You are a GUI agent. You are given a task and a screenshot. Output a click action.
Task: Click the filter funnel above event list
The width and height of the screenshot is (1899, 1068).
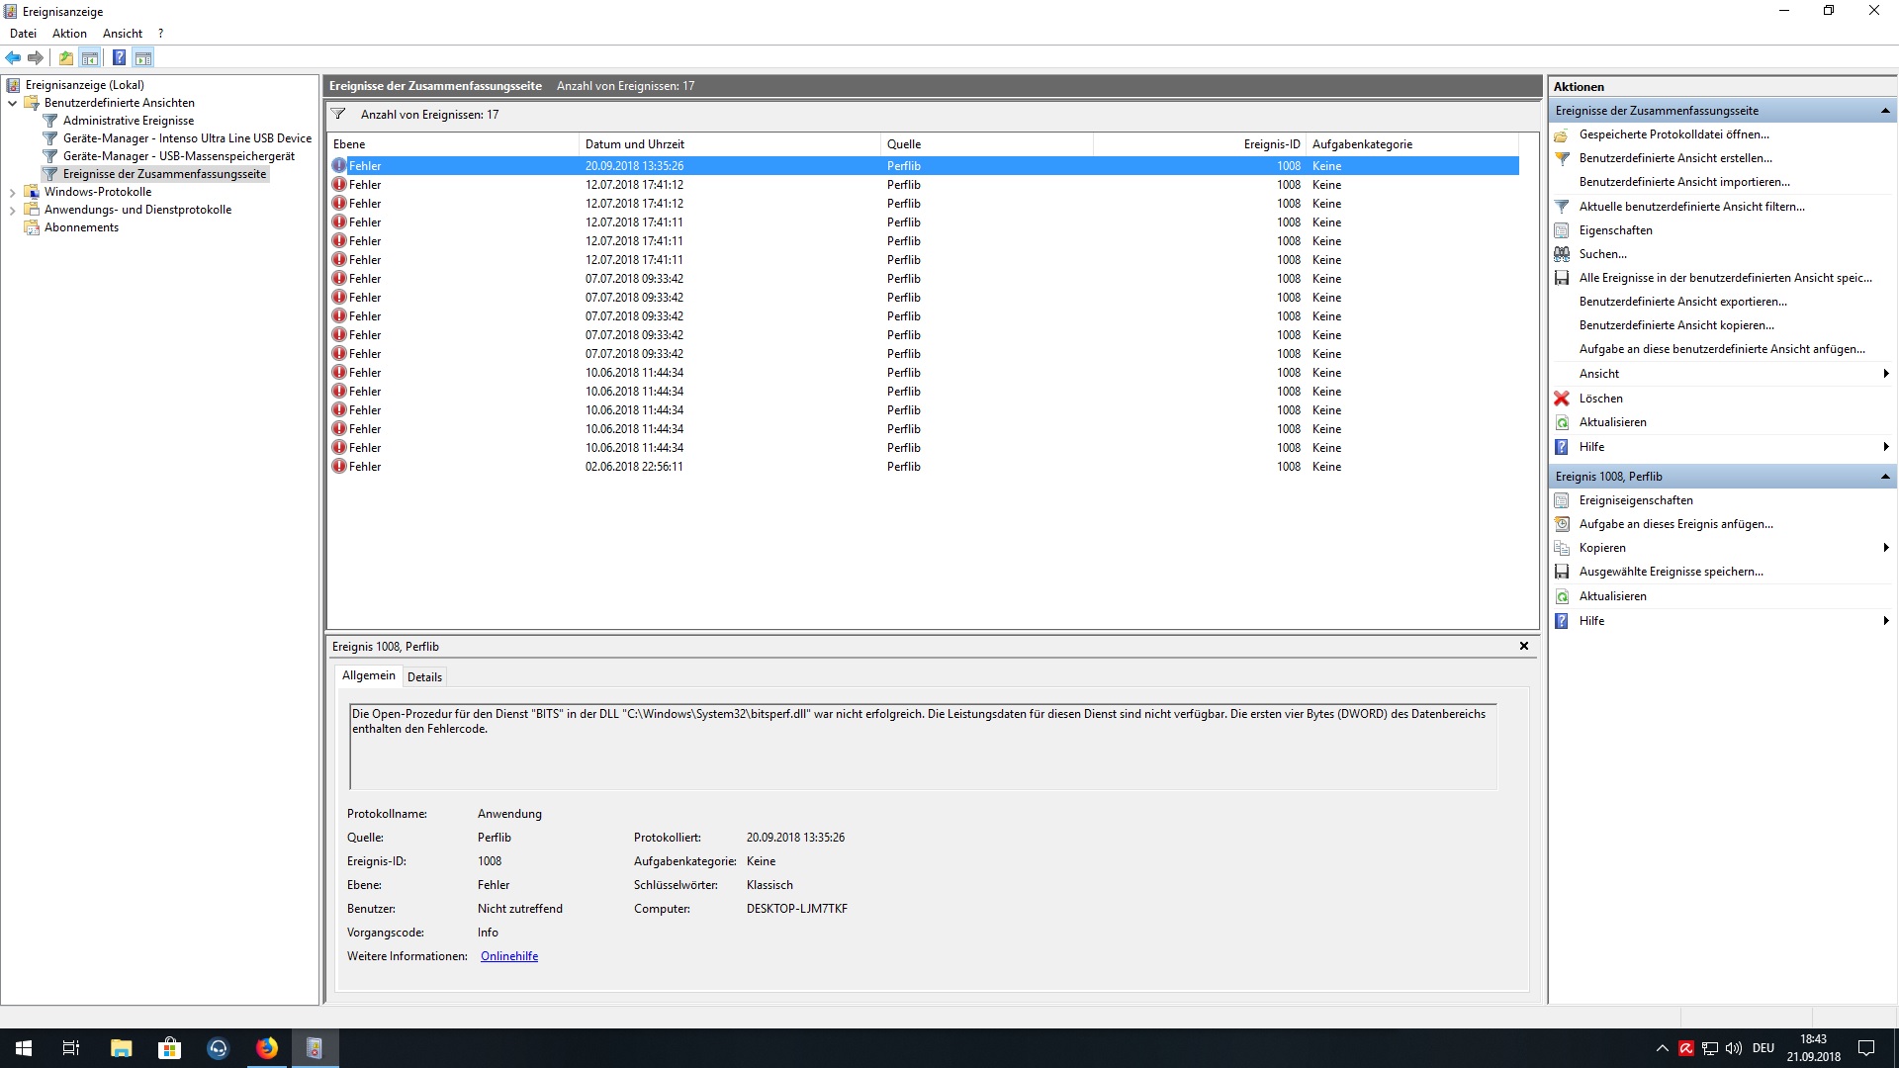click(x=338, y=115)
